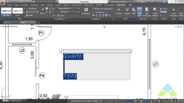Click the ruler tab-stop type L button

(x=61, y=51)
